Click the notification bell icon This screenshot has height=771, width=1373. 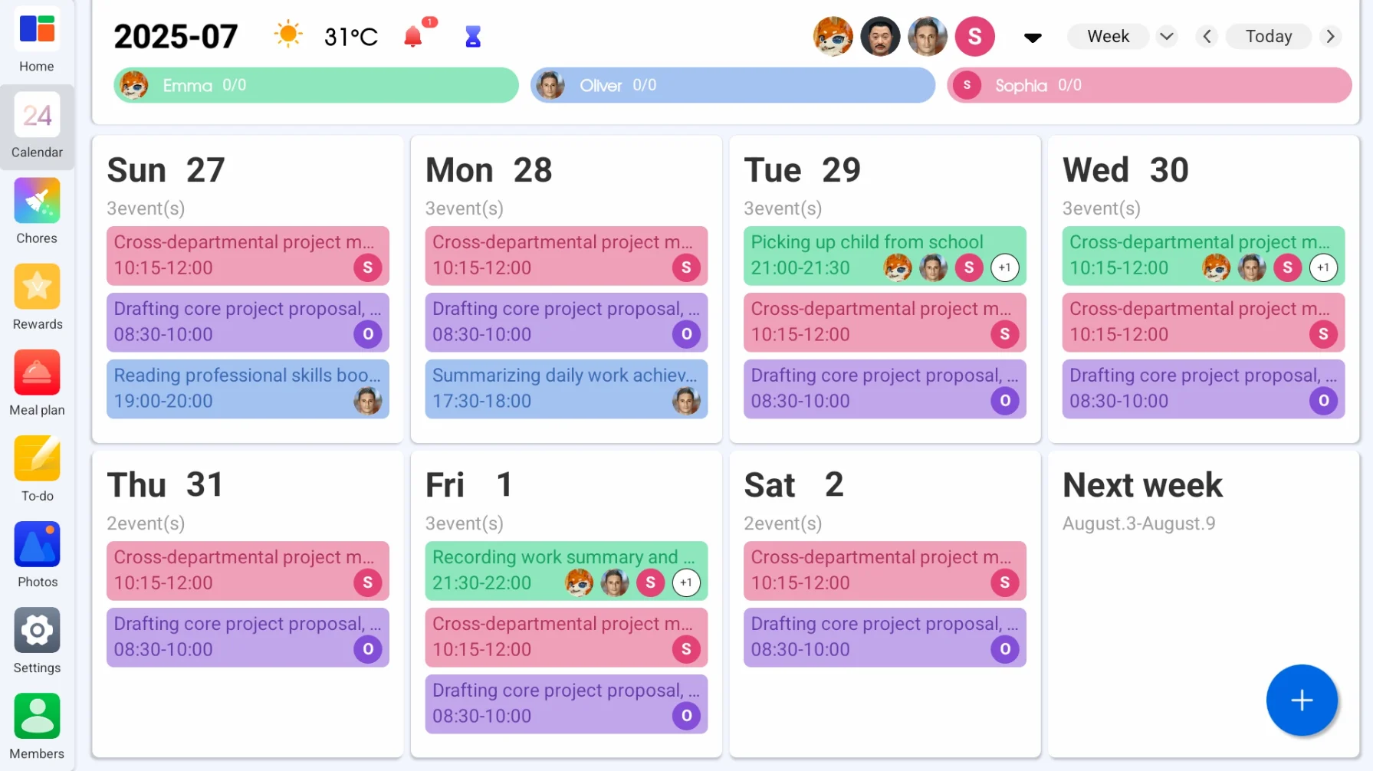(413, 36)
